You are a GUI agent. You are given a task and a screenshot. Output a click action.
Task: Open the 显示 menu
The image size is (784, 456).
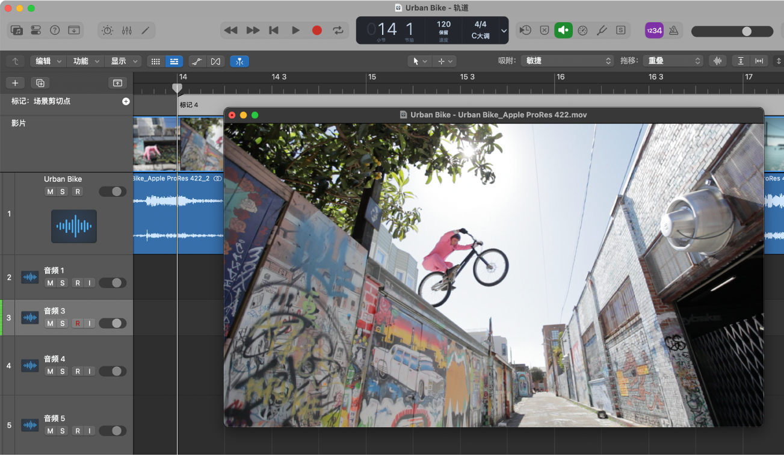pos(123,61)
